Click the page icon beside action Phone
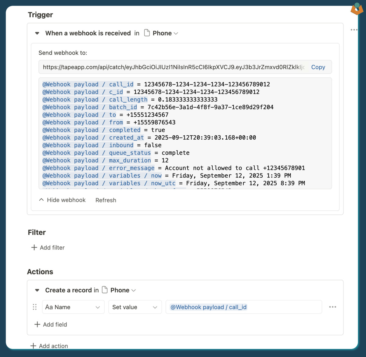This screenshot has height=357, width=366. coord(105,290)
